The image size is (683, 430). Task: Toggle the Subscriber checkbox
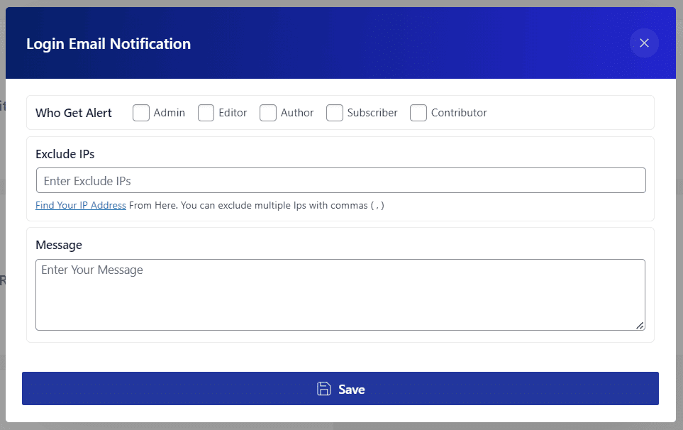pos(335,113)
